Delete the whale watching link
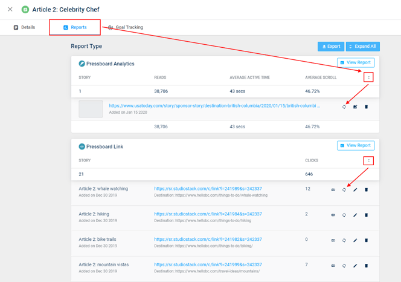The height and width of the screenshot is (282, 401). click(366, 189)
